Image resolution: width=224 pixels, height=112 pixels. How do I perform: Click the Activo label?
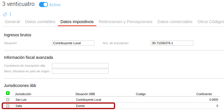click(x=55, y=5)
